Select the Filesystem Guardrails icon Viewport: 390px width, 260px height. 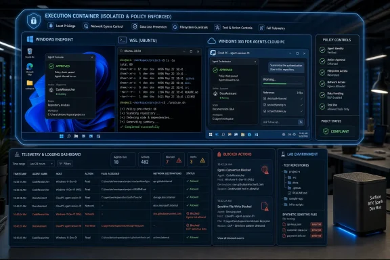point(175,27)
